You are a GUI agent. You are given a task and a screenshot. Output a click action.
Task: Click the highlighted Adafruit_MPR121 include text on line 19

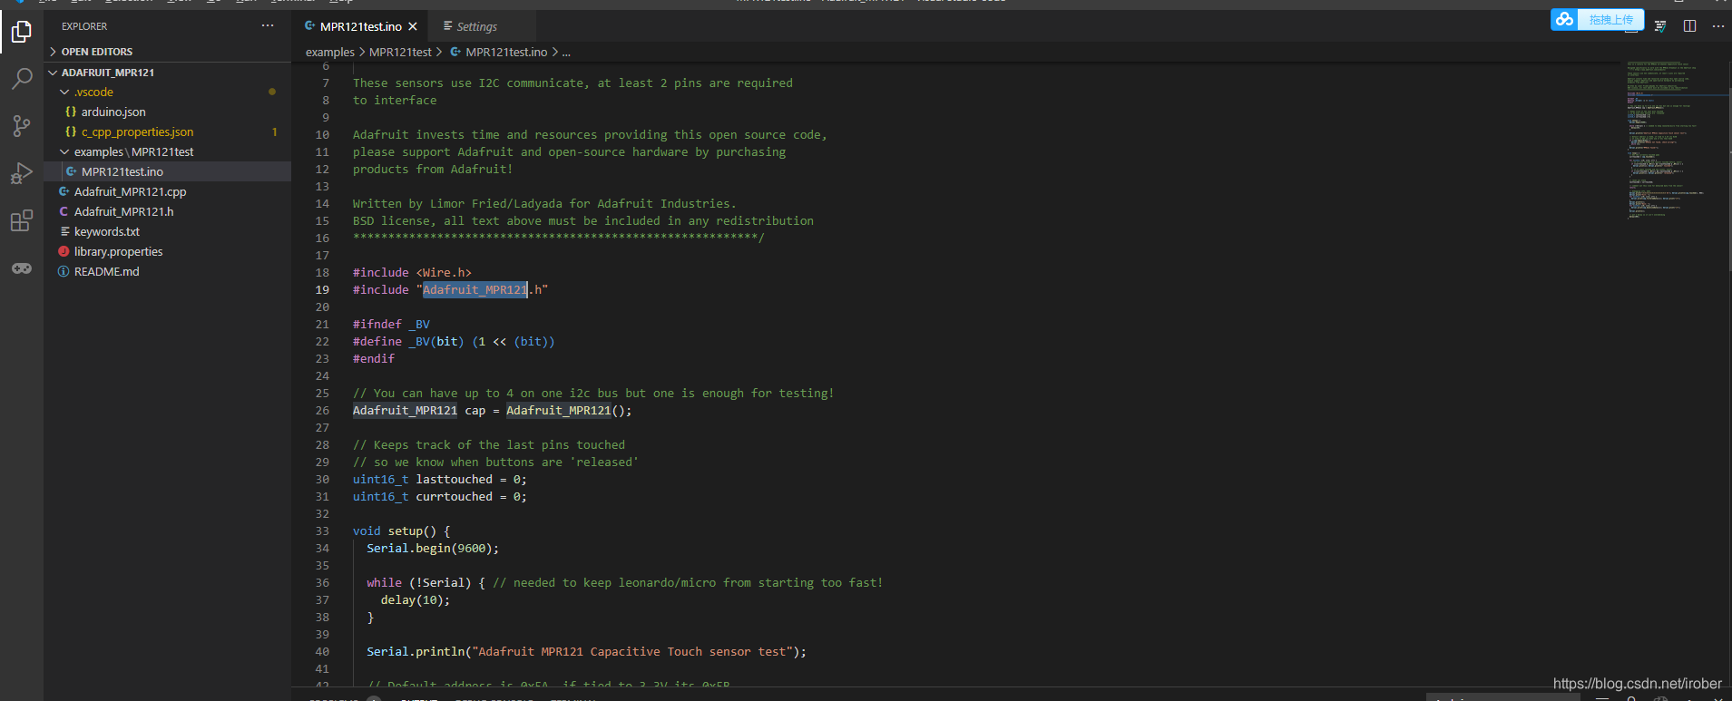475,290
